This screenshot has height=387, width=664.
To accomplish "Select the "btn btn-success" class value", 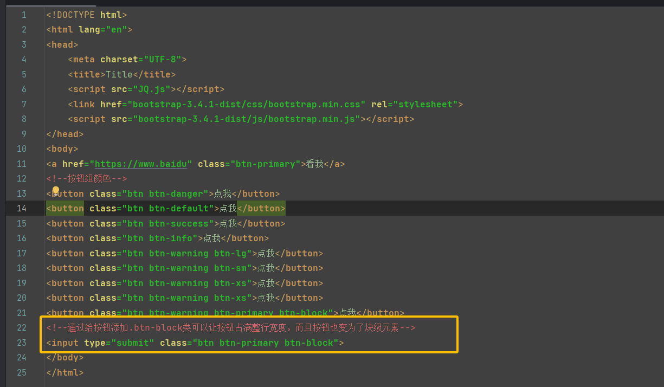I will pos(167,223).
